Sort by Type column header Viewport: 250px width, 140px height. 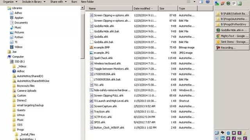187,9
